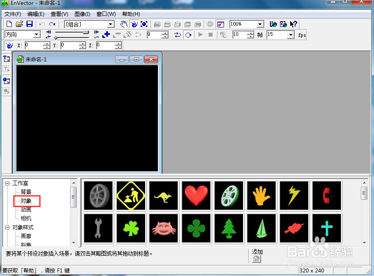Click the context help arrow icon

(293, 24)
